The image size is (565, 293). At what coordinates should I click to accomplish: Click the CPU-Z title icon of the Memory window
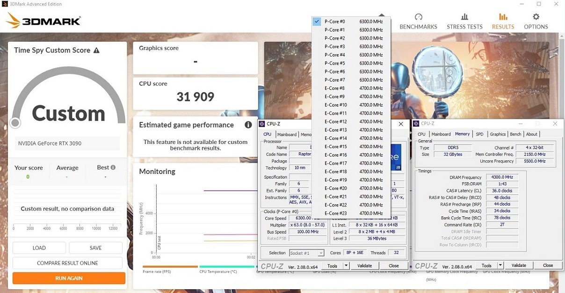pos(416,124)
